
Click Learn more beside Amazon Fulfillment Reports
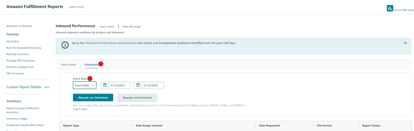point(76,7)
